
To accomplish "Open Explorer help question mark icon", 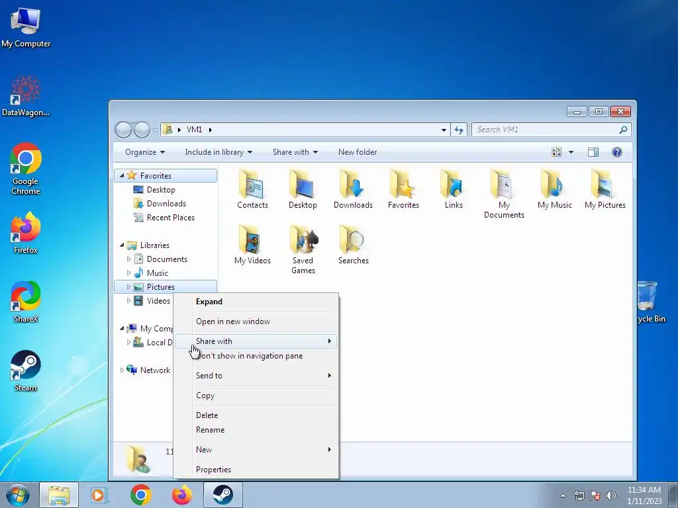I will (x=617, y=152).
